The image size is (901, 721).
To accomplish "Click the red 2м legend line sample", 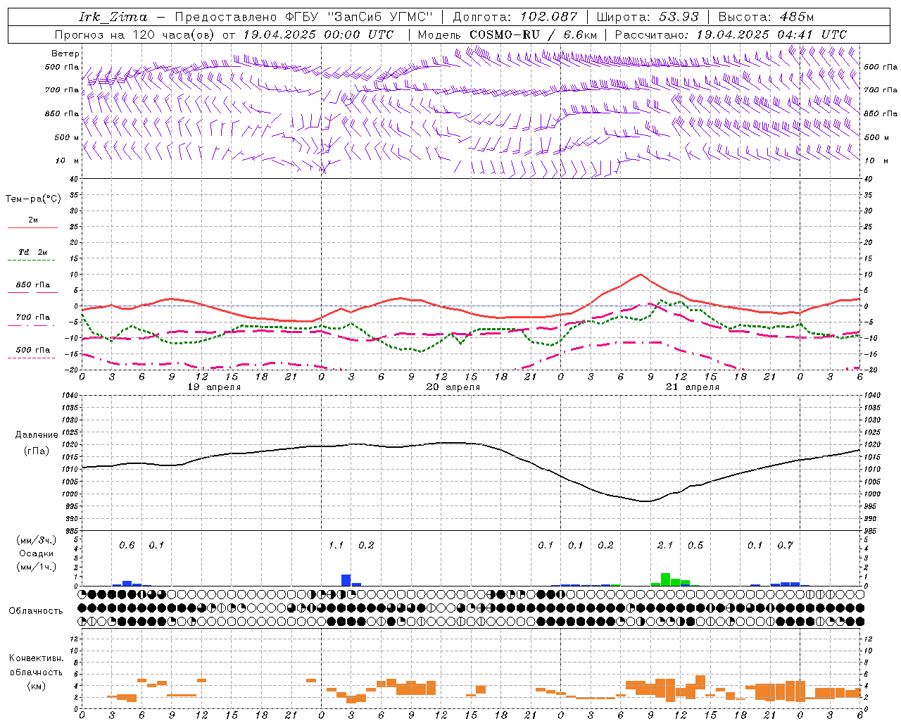I will coord(32,227).
